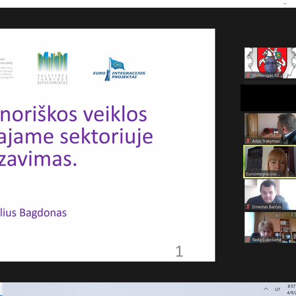Click muted mic icon beside Reda Lukošienė

click(248, 240)
